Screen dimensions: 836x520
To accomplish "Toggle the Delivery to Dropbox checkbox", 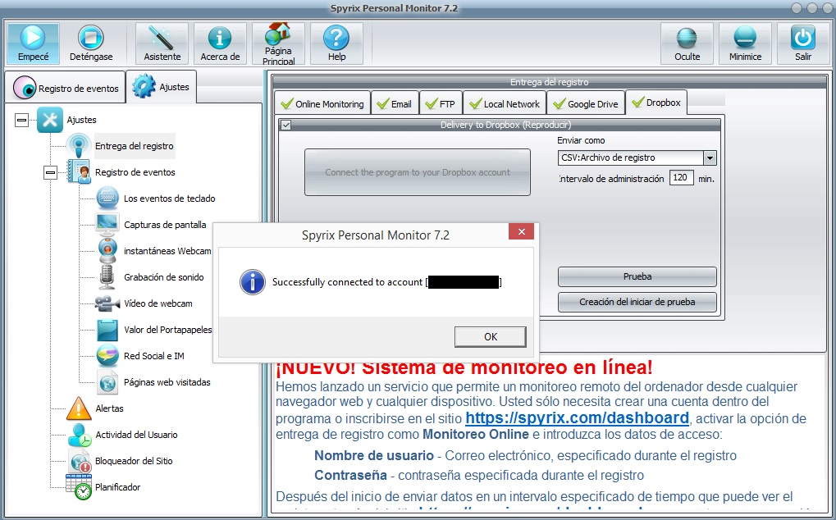I will coord(286,125).
